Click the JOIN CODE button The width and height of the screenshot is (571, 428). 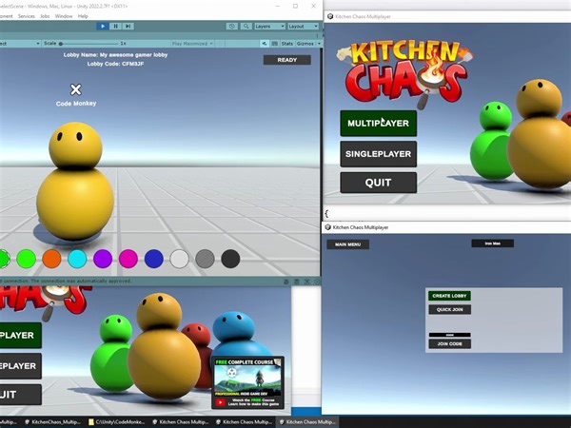449,343
